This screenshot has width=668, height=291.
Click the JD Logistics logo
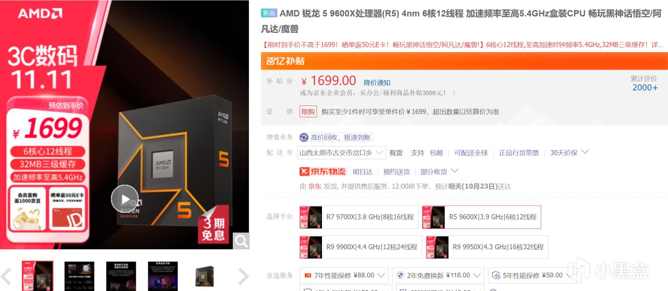(323, 172)
